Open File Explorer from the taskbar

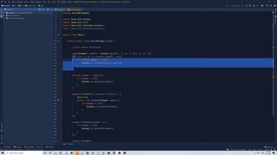55,153
